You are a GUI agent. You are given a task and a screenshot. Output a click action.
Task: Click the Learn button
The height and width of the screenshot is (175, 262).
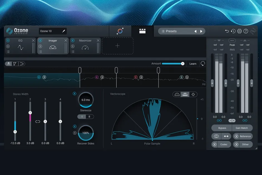click(193, 64)
